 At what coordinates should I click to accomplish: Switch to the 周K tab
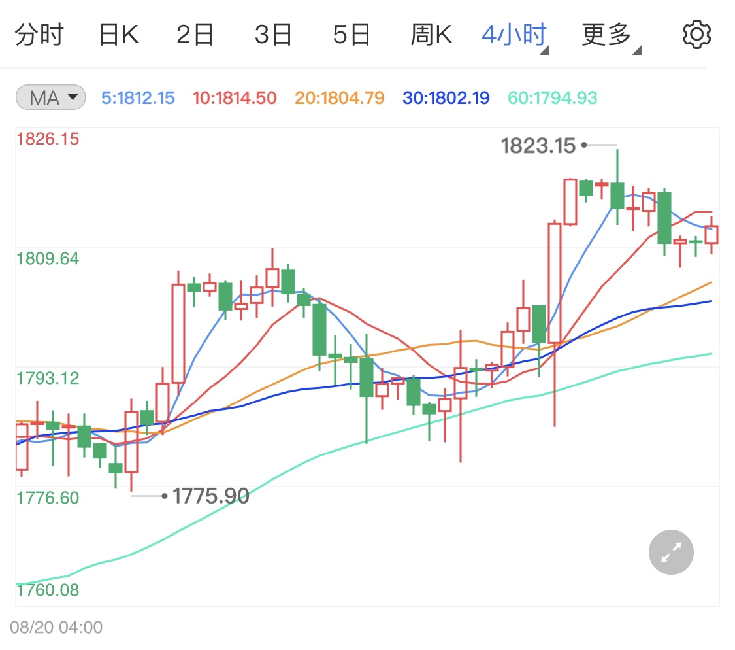pyautogui.click(x=431, y=35)
